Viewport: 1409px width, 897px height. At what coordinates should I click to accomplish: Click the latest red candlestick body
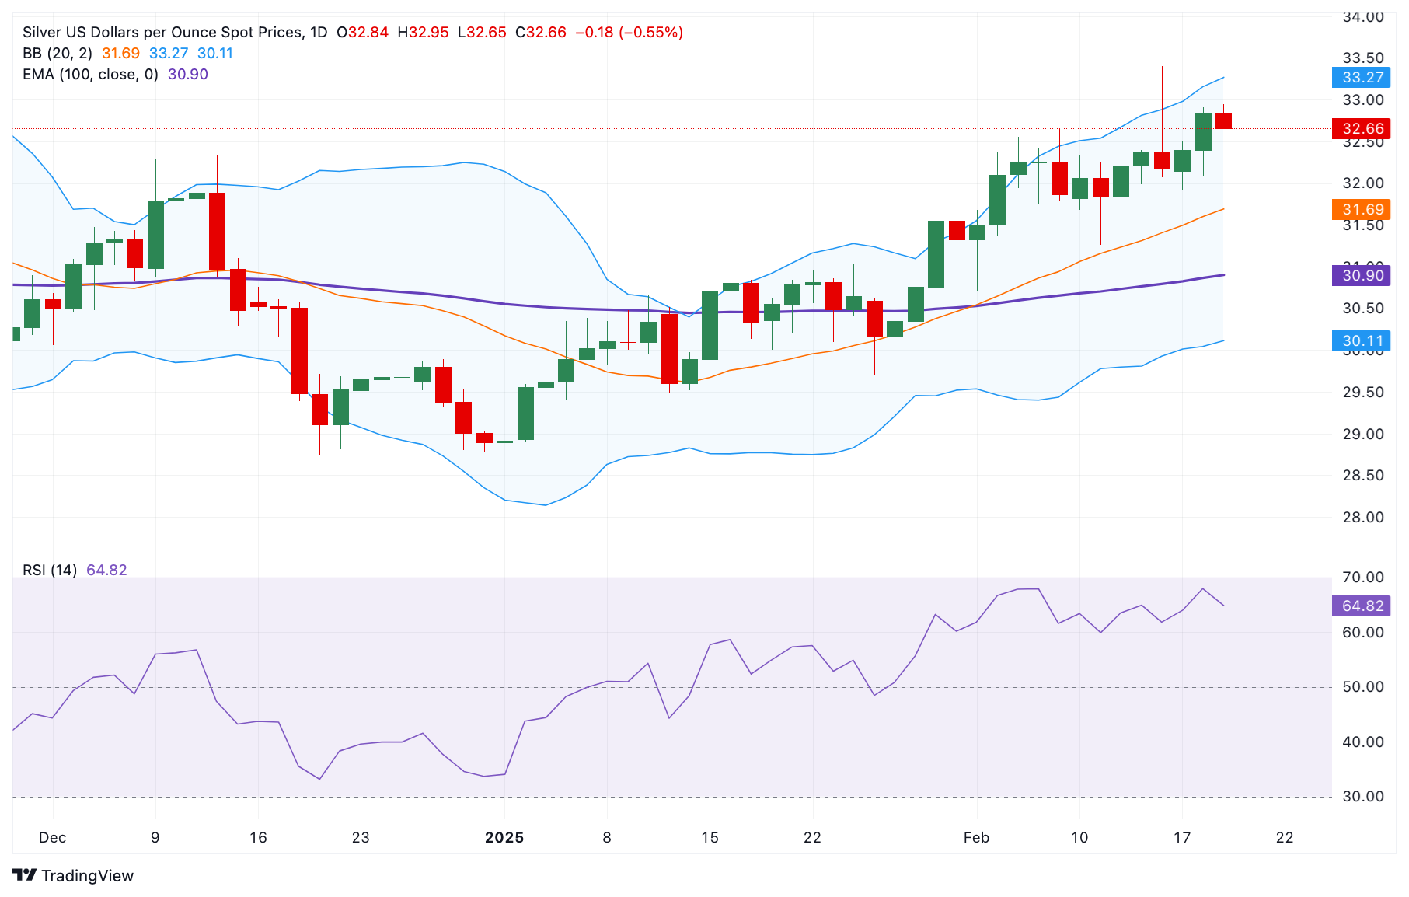coord(1223,120)
